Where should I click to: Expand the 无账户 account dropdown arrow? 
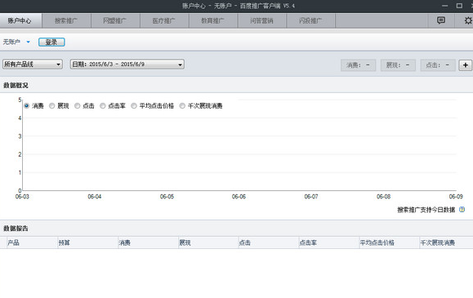click(x=28, y=42)
